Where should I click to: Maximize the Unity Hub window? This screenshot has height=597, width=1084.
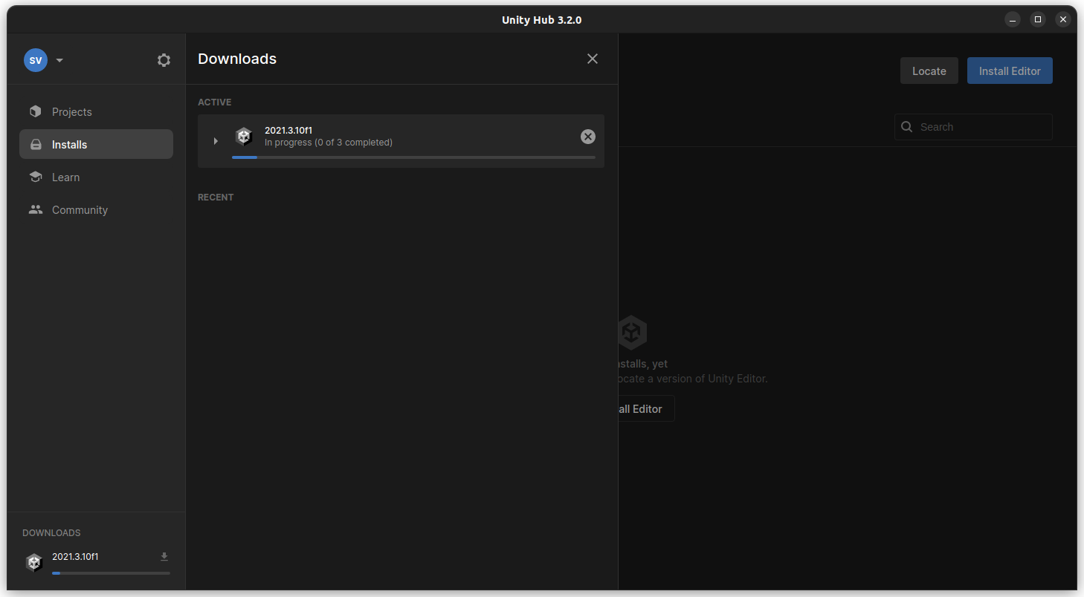(x=1038, y=19)
